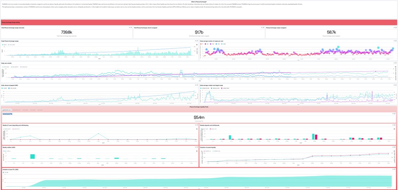Screen dimensions: 398x190
Task: Click the 739.8k total swaps value
Action: point(67,32)
